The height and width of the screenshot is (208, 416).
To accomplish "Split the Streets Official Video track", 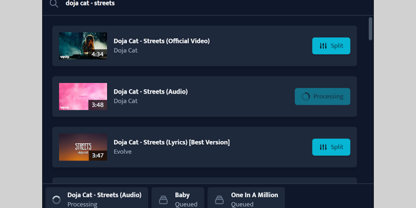I will (331, 46).
